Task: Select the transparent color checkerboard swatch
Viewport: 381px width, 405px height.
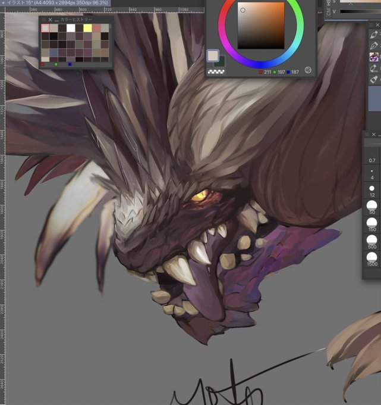Action: click(x=216, y=71)
